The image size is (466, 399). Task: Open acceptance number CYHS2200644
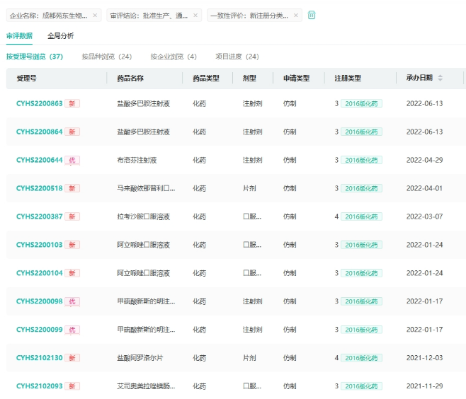39,160
